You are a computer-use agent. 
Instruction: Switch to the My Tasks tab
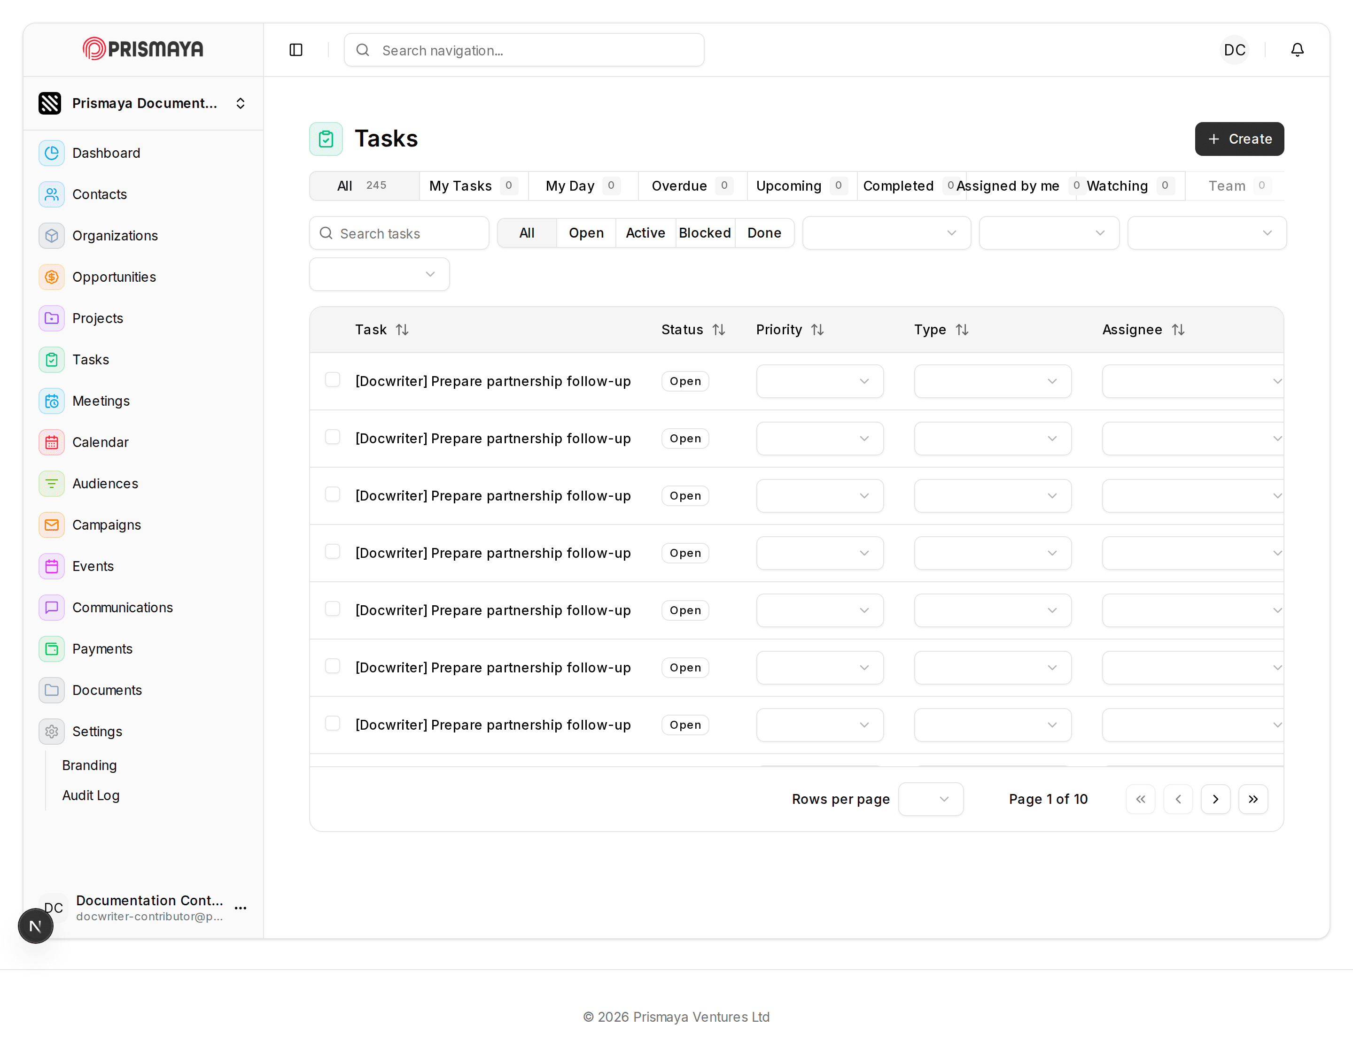click(x=474, y=186)
